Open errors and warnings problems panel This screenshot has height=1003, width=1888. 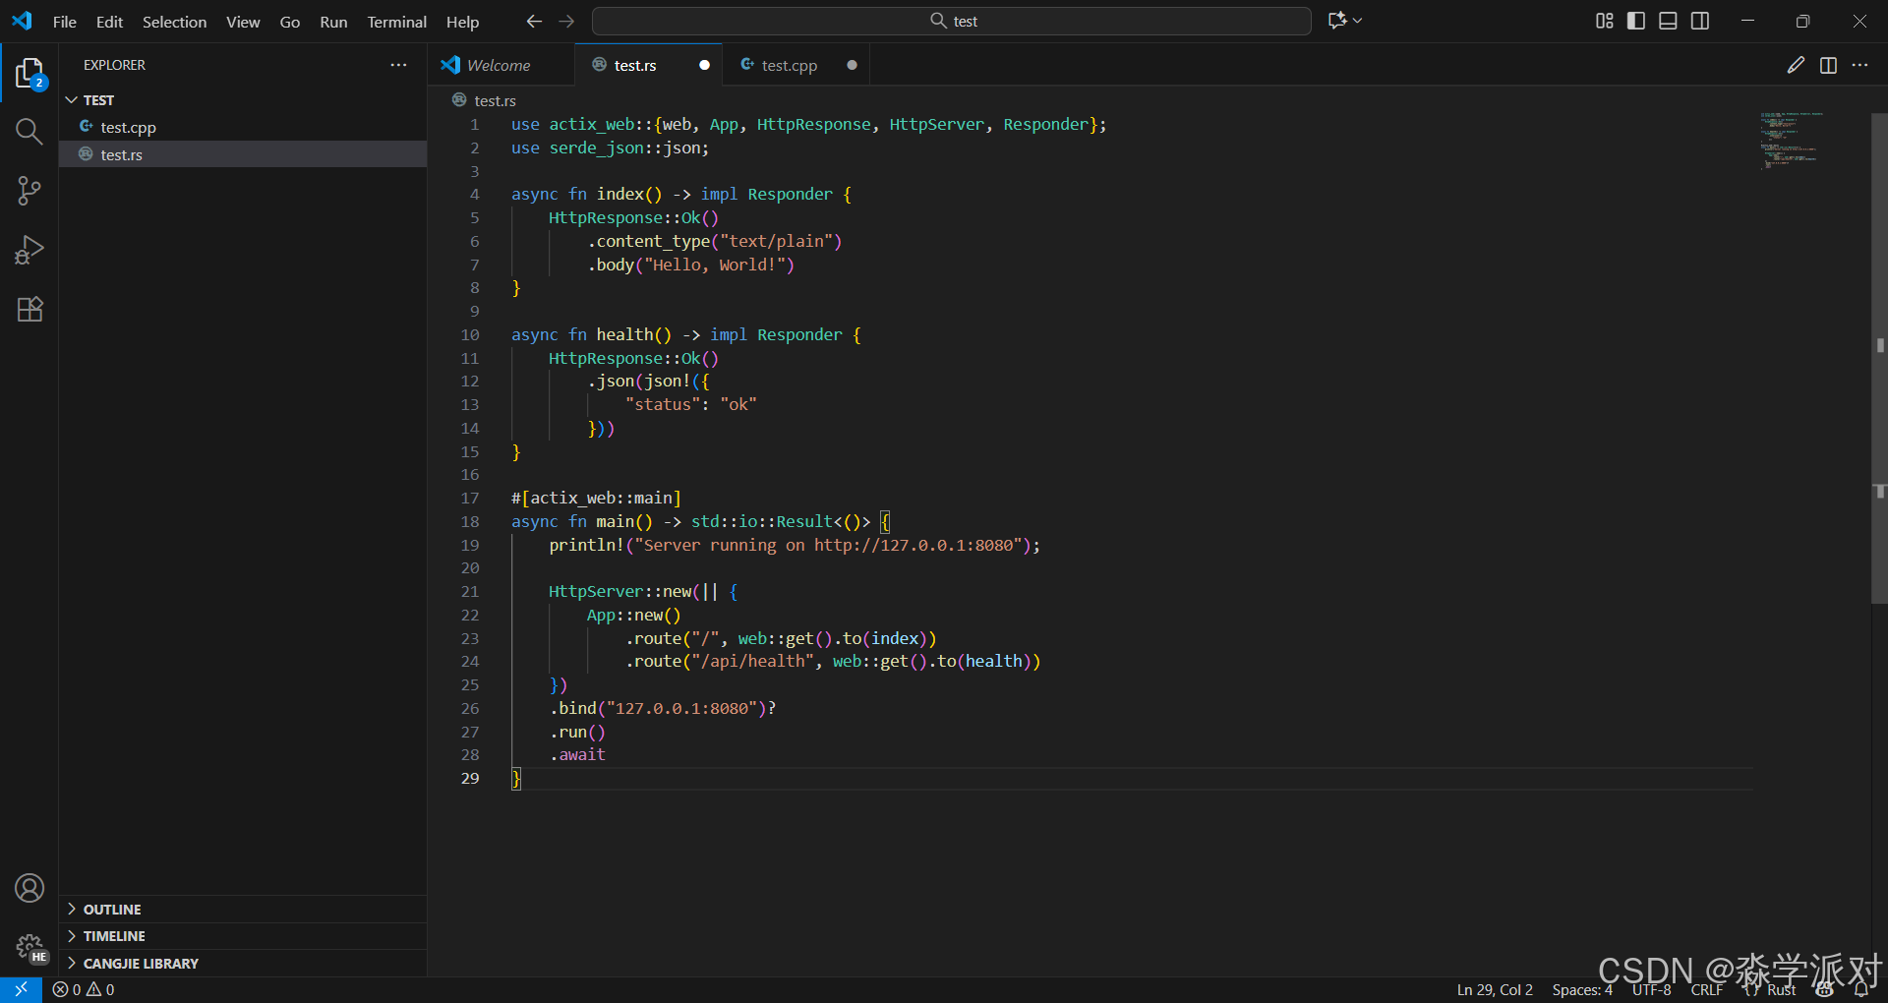[x=84, y=989]
